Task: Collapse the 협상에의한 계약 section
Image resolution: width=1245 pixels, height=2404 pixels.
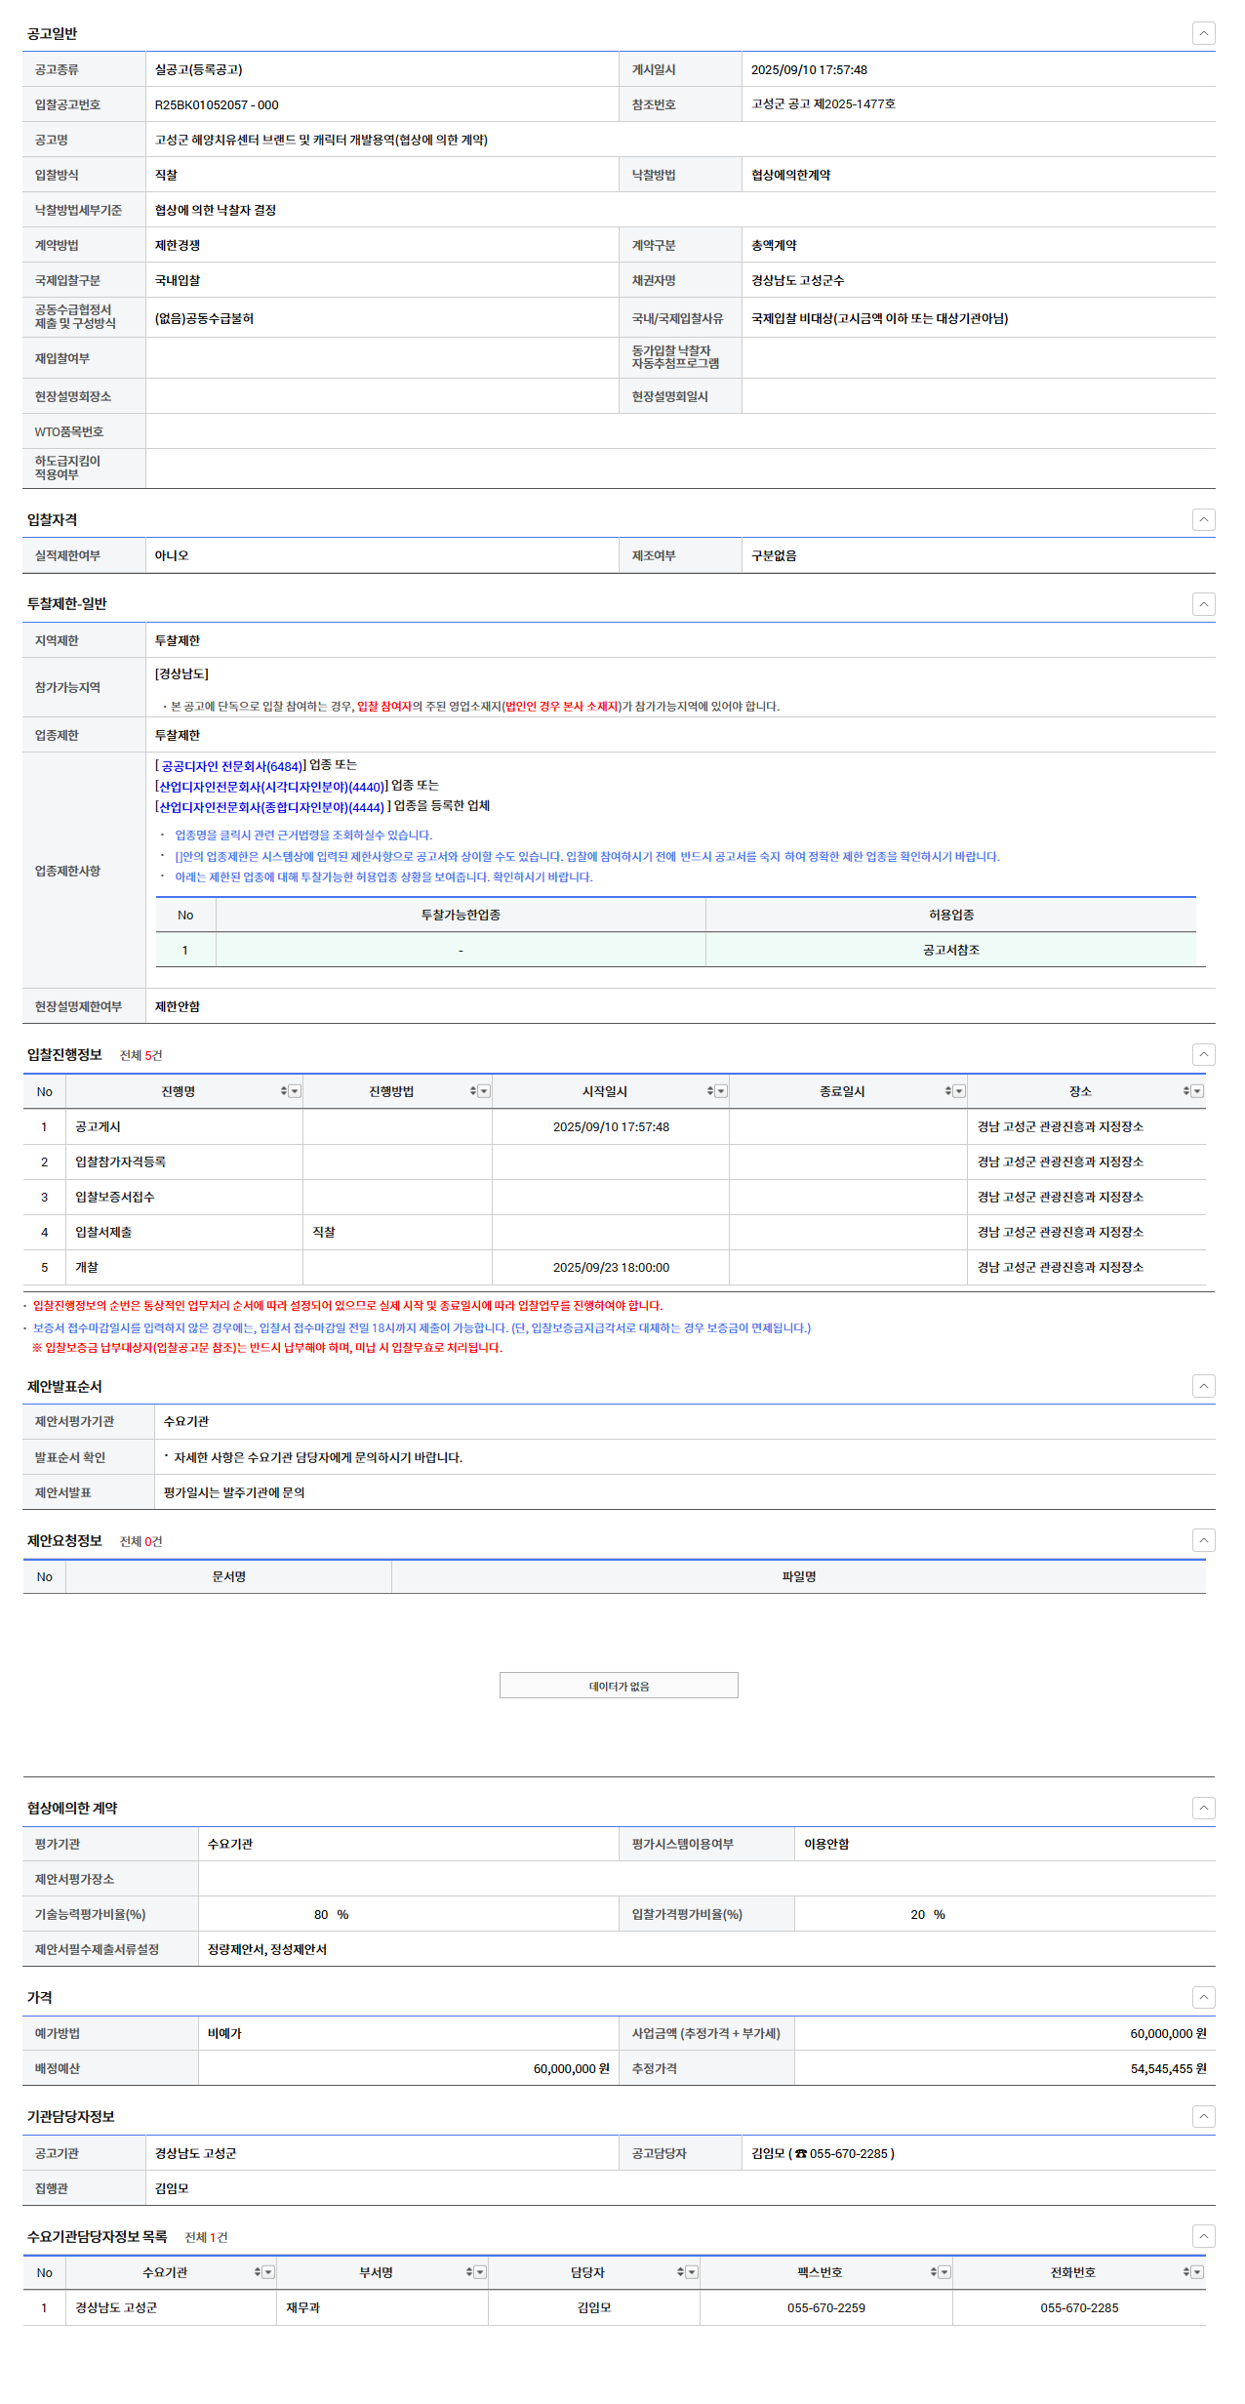Action: coord(1203,1808)
